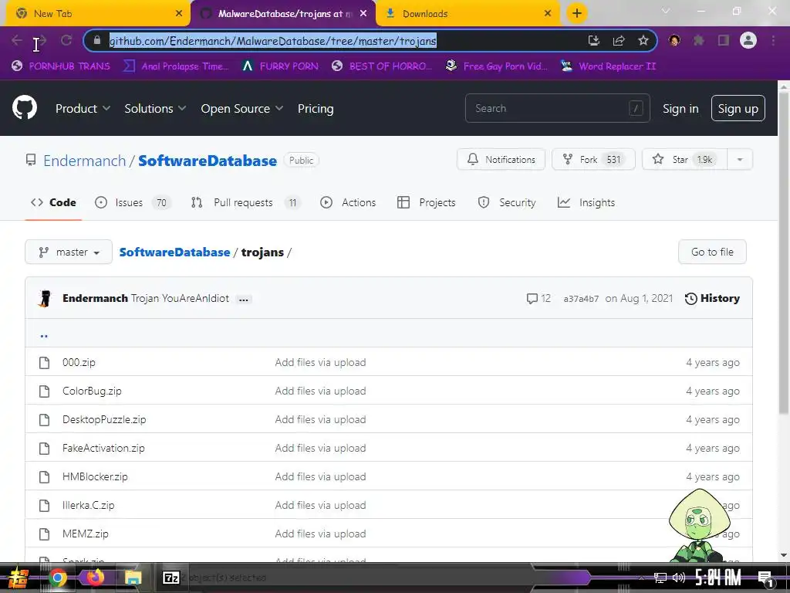Expand the Product menu dropdown
Image resolution: width=790 pixels, height=593 pixels.
pyautogui.click(x=83, y=108)
